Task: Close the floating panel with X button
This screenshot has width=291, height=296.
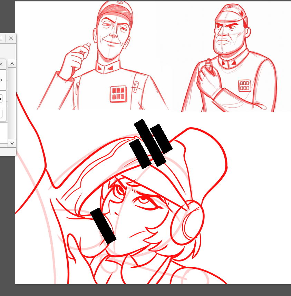Action: pos(11,39)
